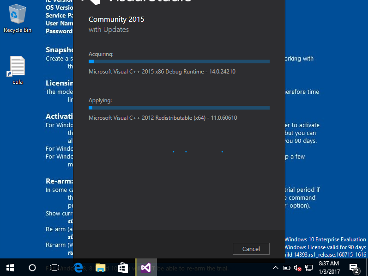Screen dimensions: 368x276
Task: Open Action Center notifications icon
Action: [355, 268]
